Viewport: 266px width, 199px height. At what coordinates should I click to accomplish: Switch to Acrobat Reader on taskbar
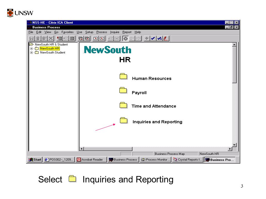91,159
